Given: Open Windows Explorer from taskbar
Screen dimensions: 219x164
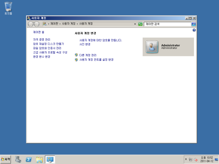Looking at the screenshot, I should pyautogui.click(x=39, y=160).
